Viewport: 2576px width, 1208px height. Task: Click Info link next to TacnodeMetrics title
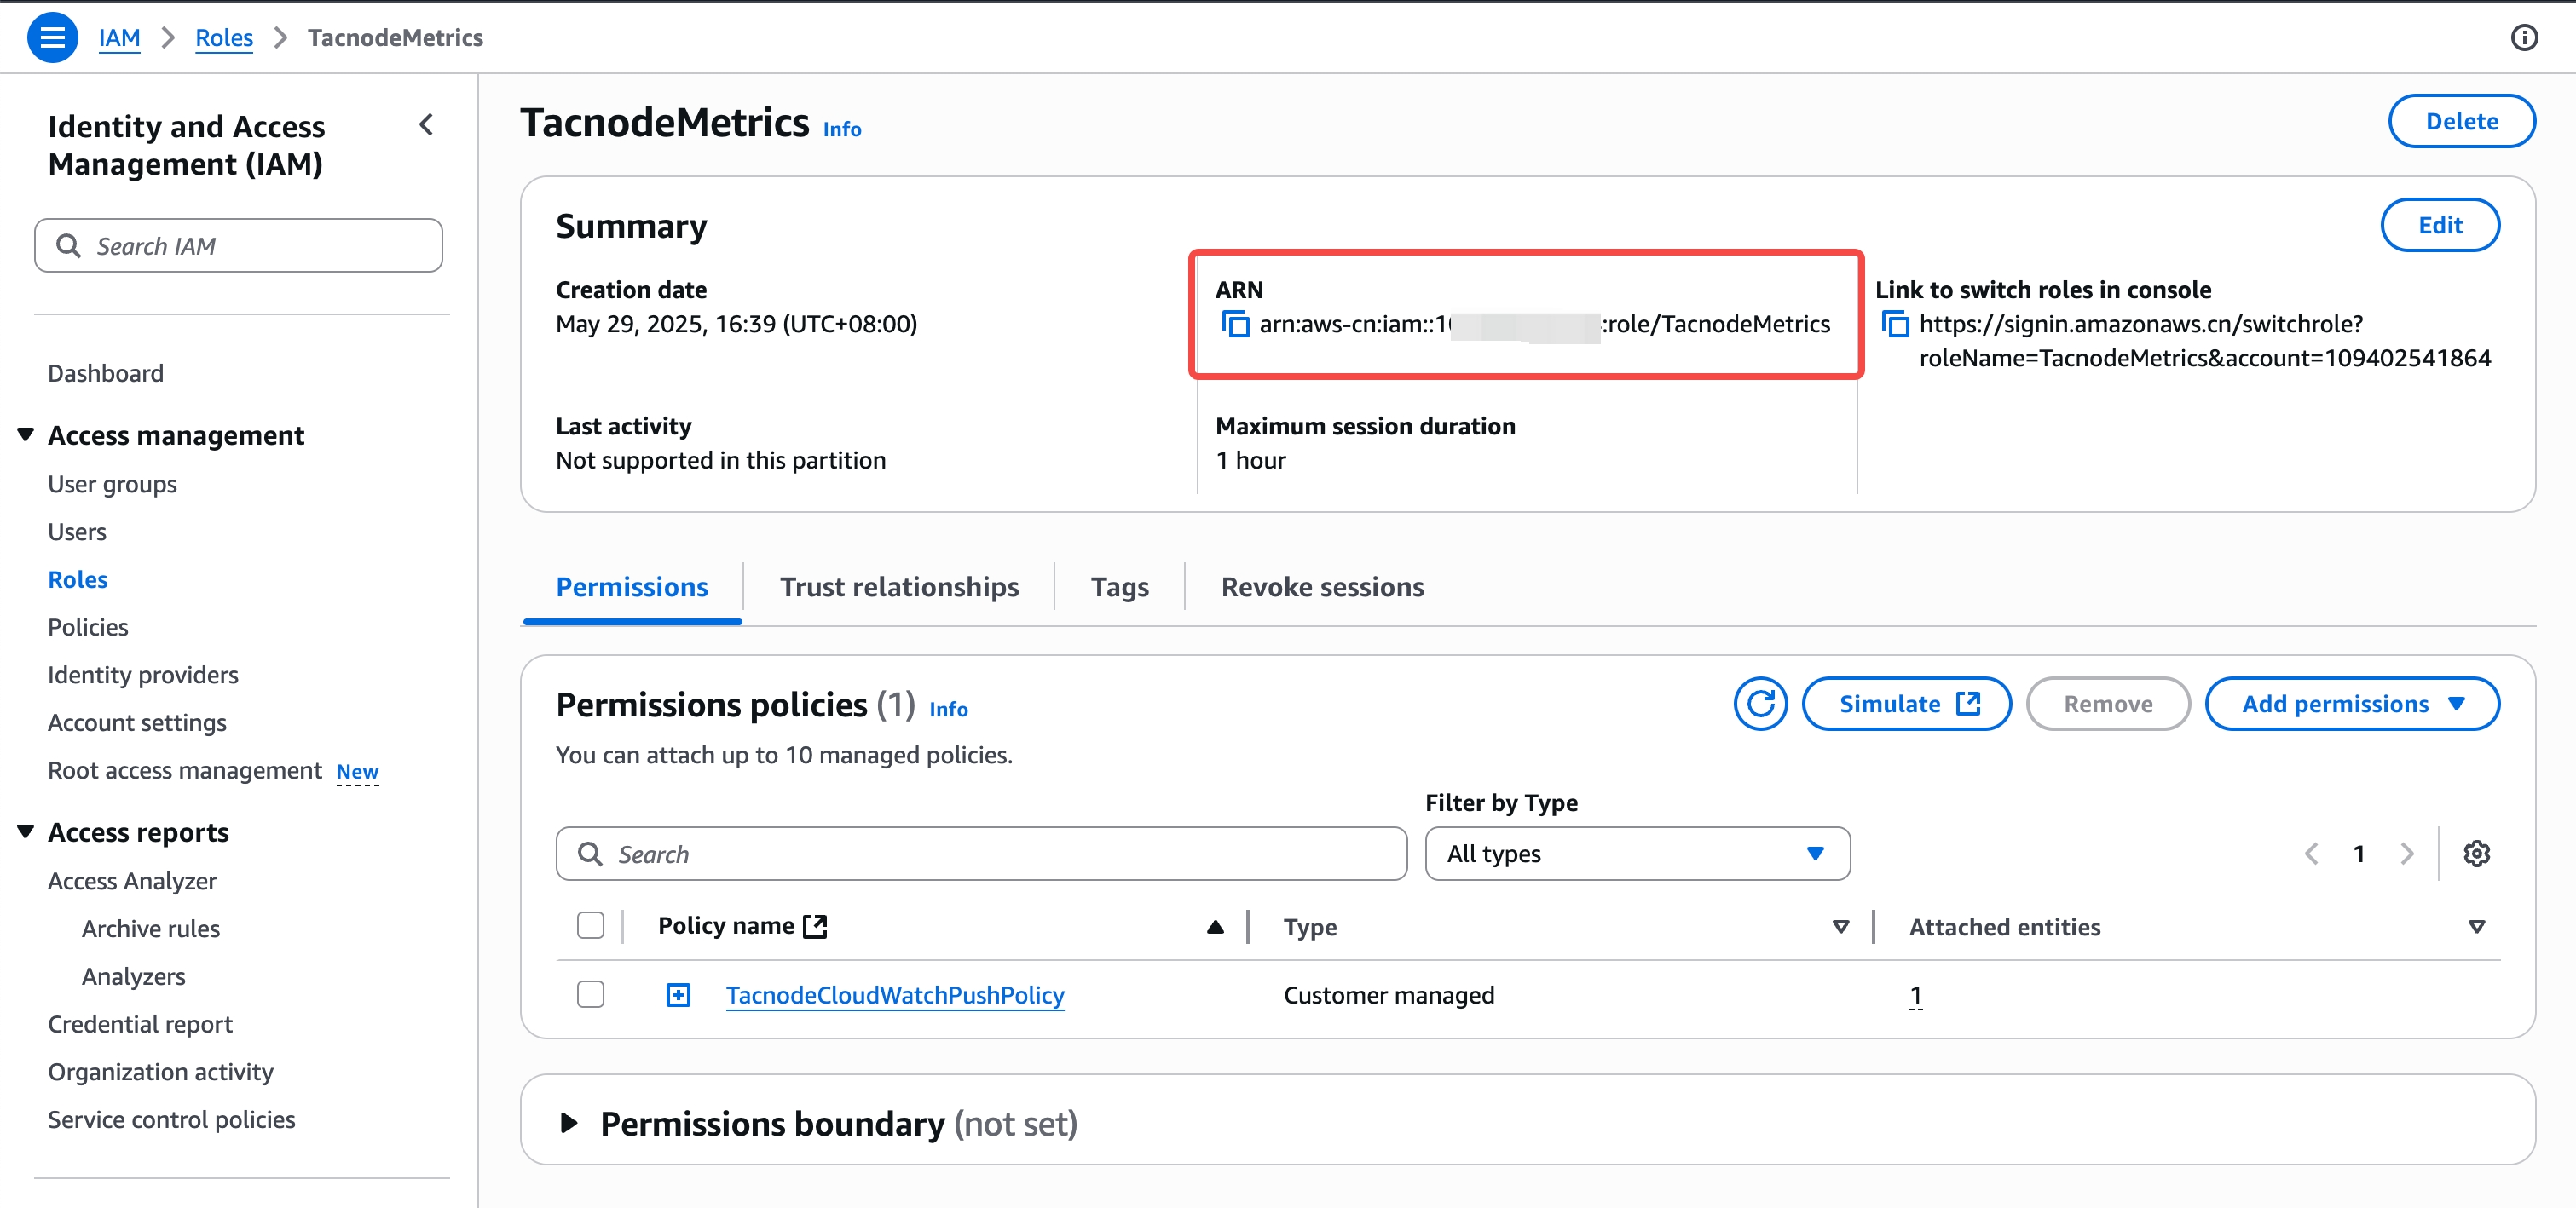842,129
